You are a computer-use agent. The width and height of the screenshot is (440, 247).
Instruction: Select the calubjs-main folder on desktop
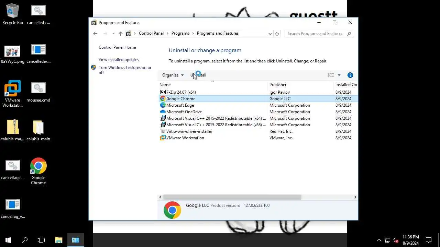tap(38, 130)
